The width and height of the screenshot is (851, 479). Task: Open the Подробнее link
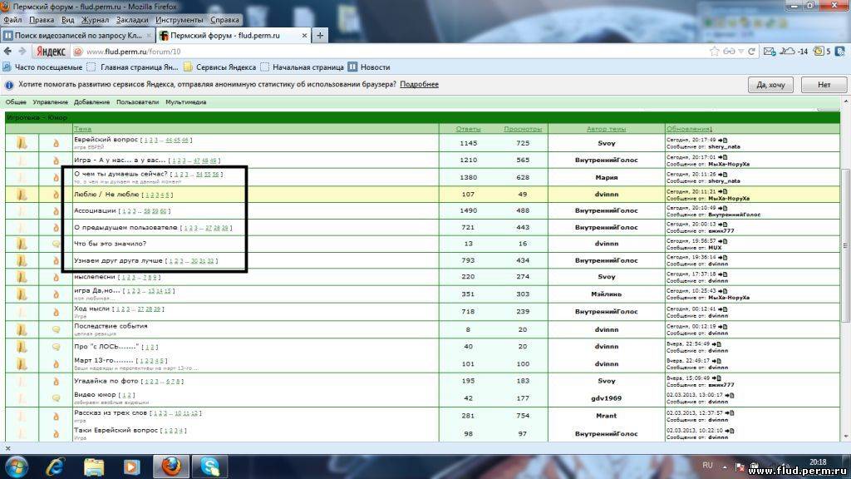point(419,85)
